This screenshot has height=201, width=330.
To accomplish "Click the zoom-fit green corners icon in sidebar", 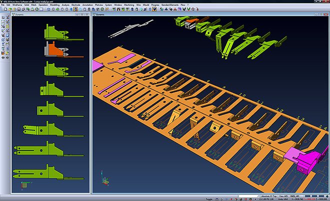I will point(3,21).
